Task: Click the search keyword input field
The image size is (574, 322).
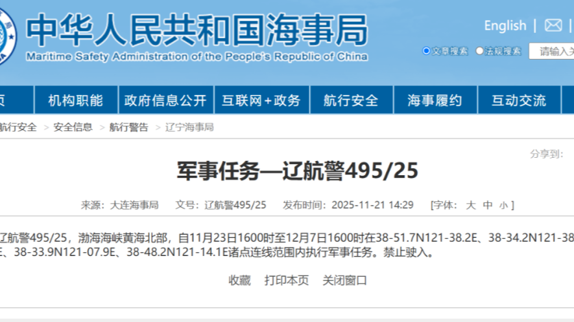Action: pos(551,51)
